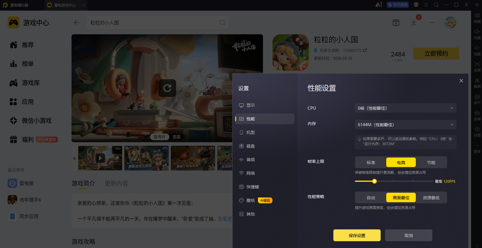
Task: Switch to the 宣传片 media tab
Action: [160, 137]
